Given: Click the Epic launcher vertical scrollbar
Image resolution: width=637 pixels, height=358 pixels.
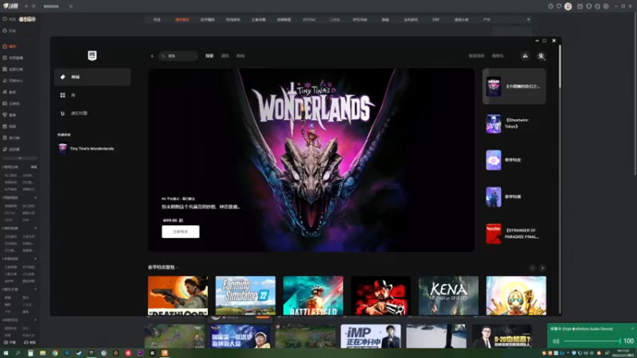Looking at the screenshot, I should pos(560,66).
